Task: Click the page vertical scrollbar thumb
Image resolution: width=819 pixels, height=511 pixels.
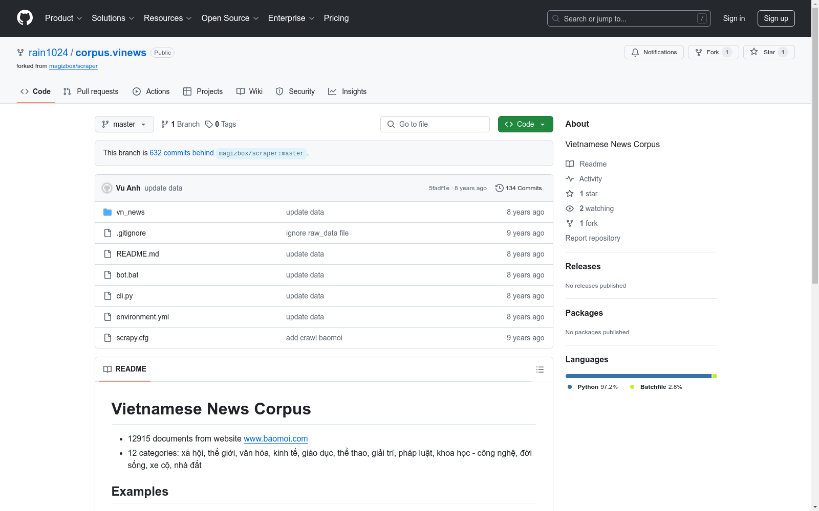Action: (x=815, y=146)
